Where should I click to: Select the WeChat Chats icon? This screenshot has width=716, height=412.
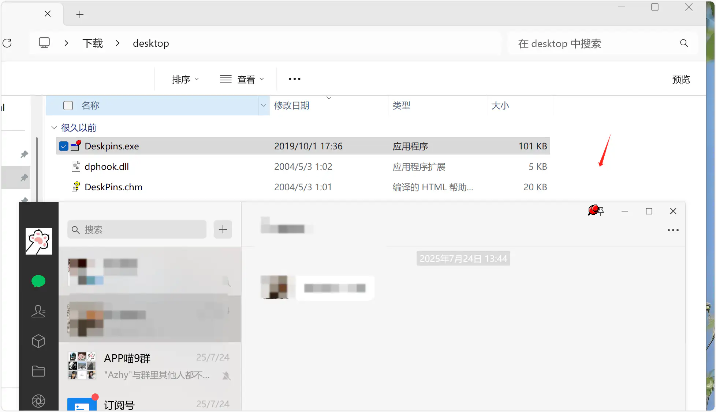tap(38, 281)
